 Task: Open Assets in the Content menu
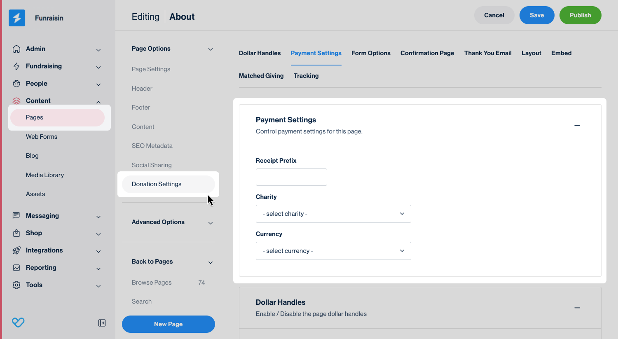click(35, 194)
